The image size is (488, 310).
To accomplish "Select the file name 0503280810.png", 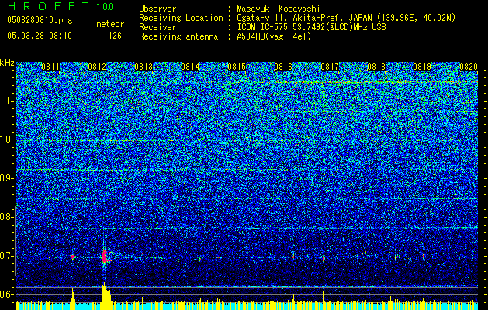I will click(40, 20).
